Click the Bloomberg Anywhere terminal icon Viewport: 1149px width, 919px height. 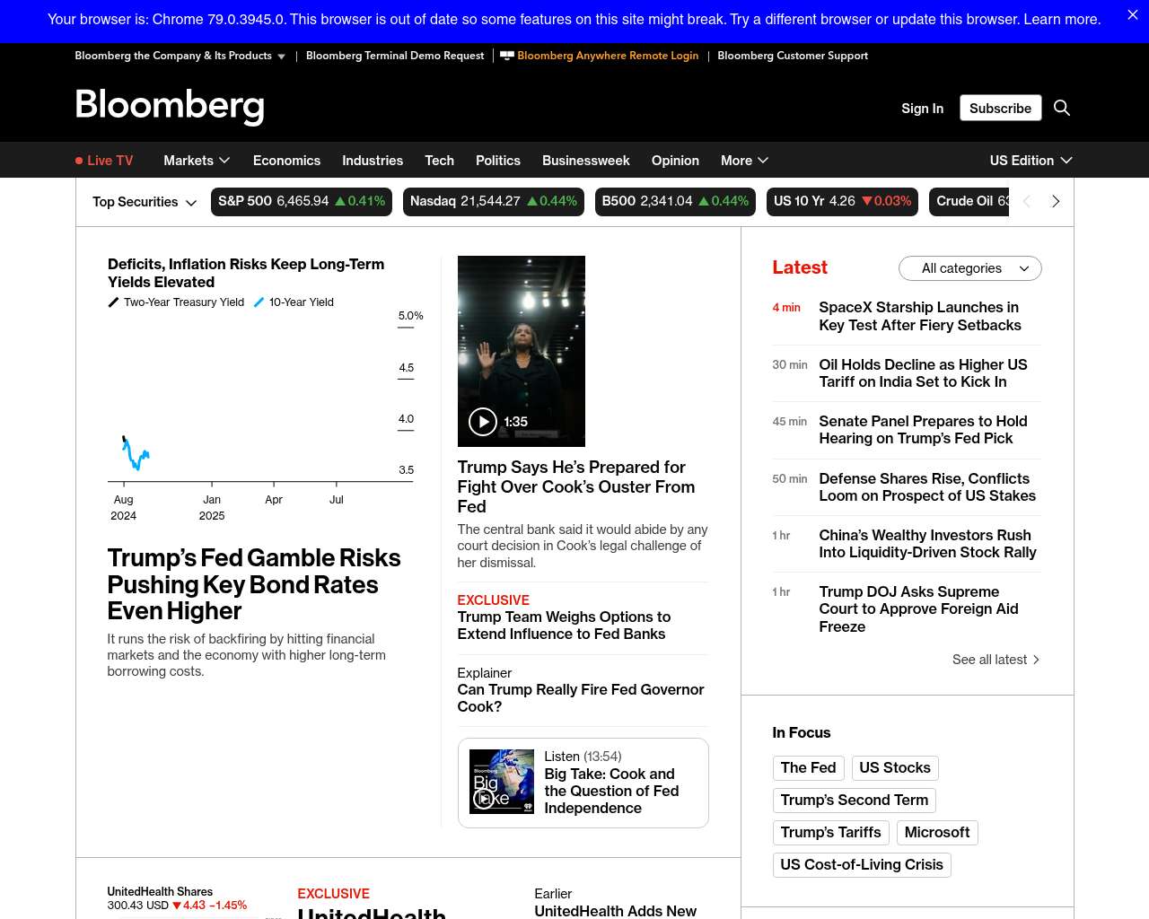click(507, 56)
